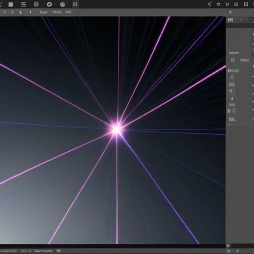Open the last short text menu in second toolbar row

point(68,12)
